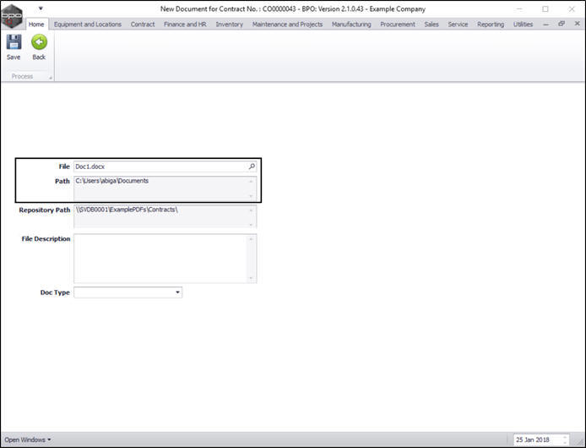Expand the Process group launcher

pyautogui.click(x=51, y=78)
